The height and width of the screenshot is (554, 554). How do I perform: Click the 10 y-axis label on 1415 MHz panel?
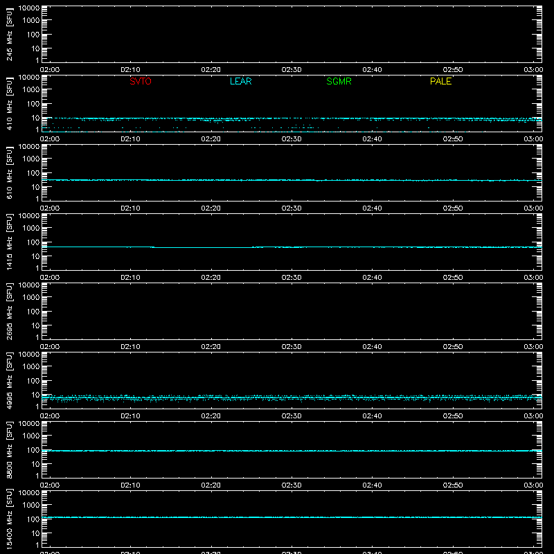point(35,256)
